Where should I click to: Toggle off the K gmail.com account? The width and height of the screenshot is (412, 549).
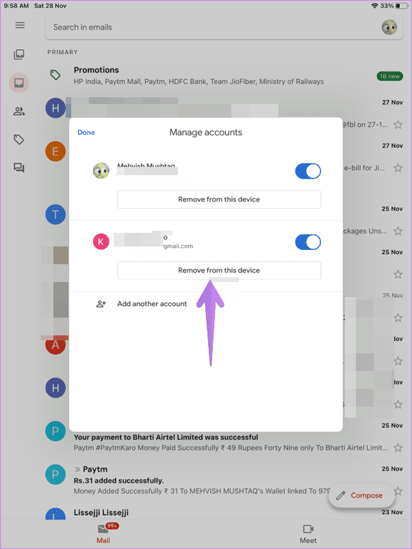click(x=308, y=242)
